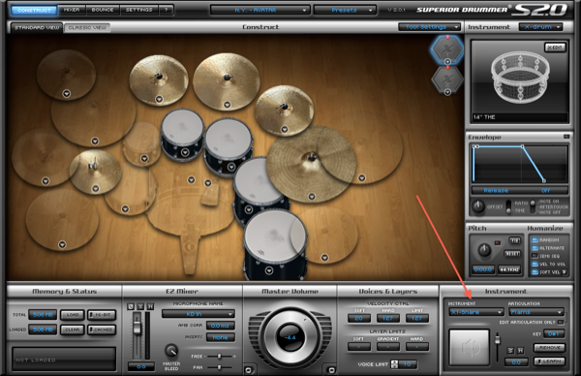Click the instrument preview speaker pad
This screenshot has height=376, width=581.
[x=469, y=347]
